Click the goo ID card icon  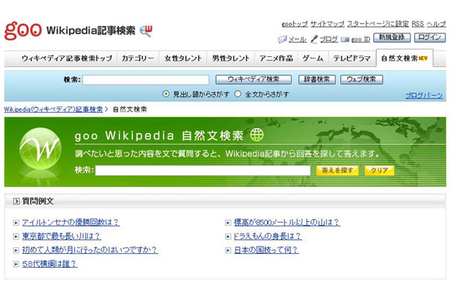pos(345,39)
